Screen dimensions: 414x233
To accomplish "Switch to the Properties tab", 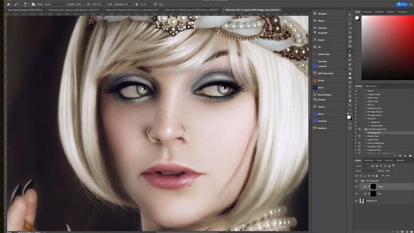I will tap(369, 161).
